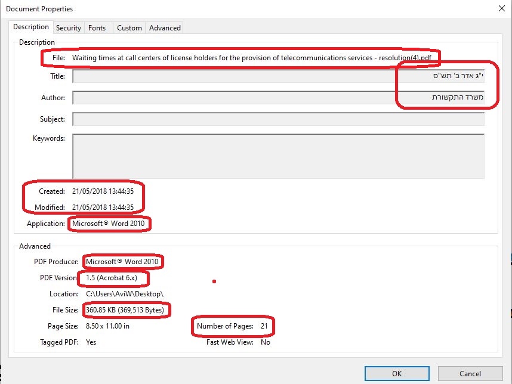Click into the Author field
This screenshot has width=512, height=384.
pyautogui.click(x=278, y=98)
